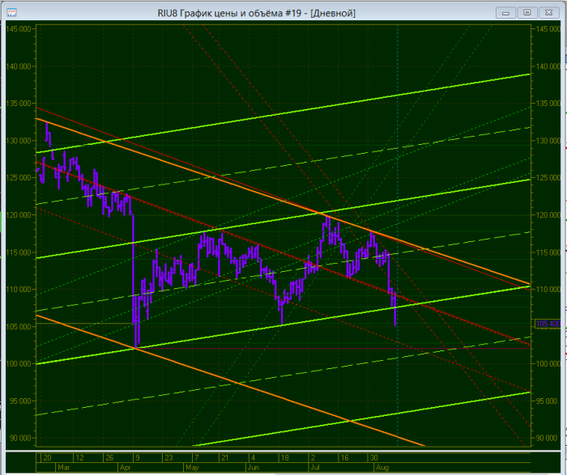This screenshot has height=475, width=567.
Task: Click date label 12 on time axis
Action: (x=79, y=458)
